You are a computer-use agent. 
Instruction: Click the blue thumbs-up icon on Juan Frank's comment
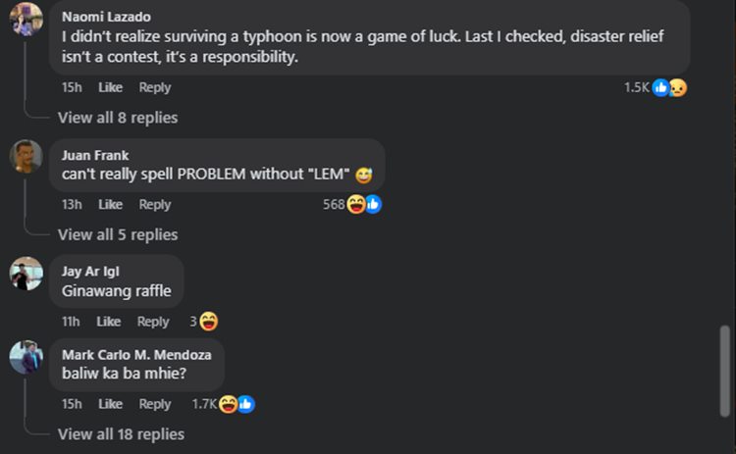(374, 205)
